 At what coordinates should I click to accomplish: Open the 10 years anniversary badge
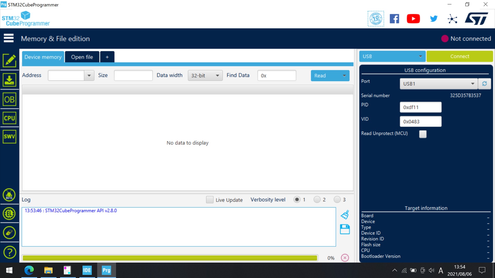click(x=376, y=19)
